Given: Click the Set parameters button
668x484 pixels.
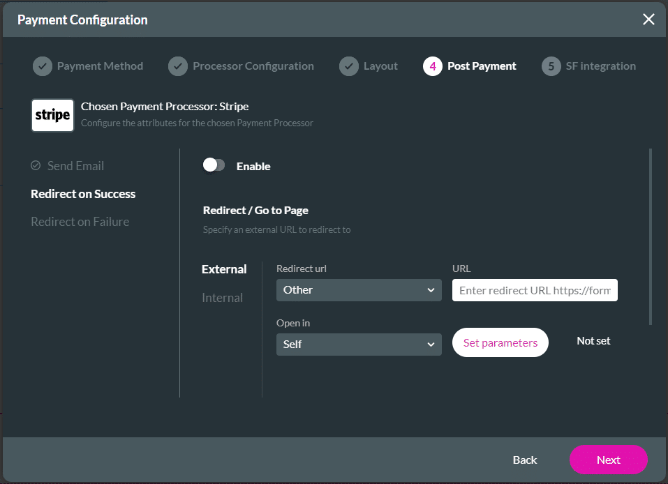Looking at the screenshot, I should pyautogui.click(x=500, y=342).
